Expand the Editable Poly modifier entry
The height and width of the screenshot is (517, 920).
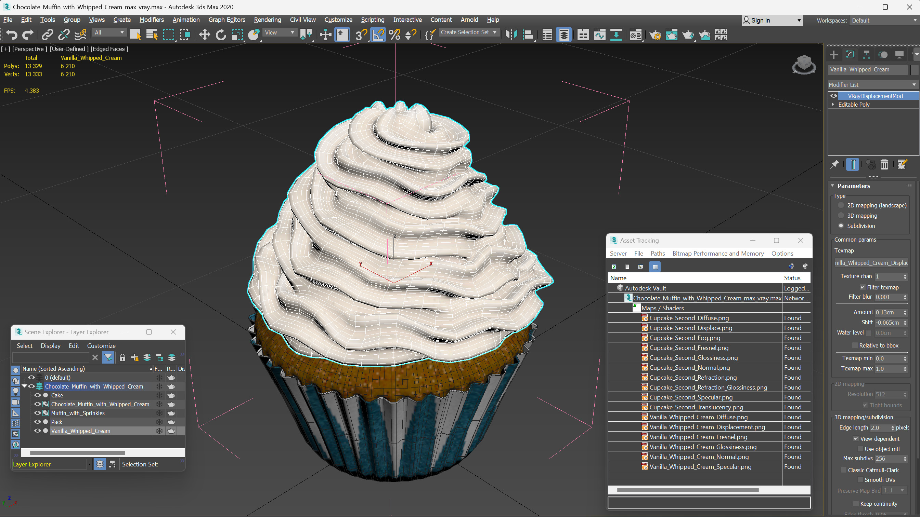pyautogui.click(x=833, y=105)
